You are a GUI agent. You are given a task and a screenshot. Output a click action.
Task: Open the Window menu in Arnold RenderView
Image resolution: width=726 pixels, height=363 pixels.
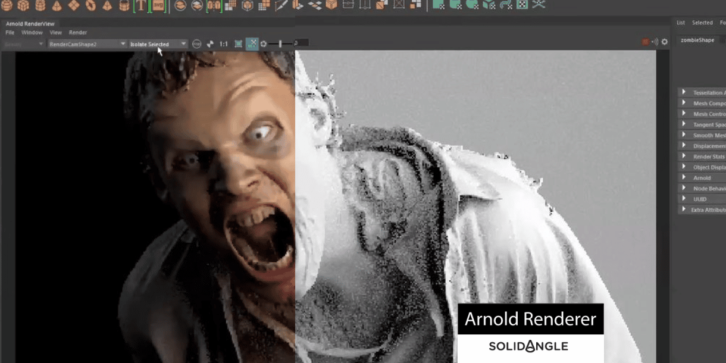pyautogui.click(x=32, y=32)
